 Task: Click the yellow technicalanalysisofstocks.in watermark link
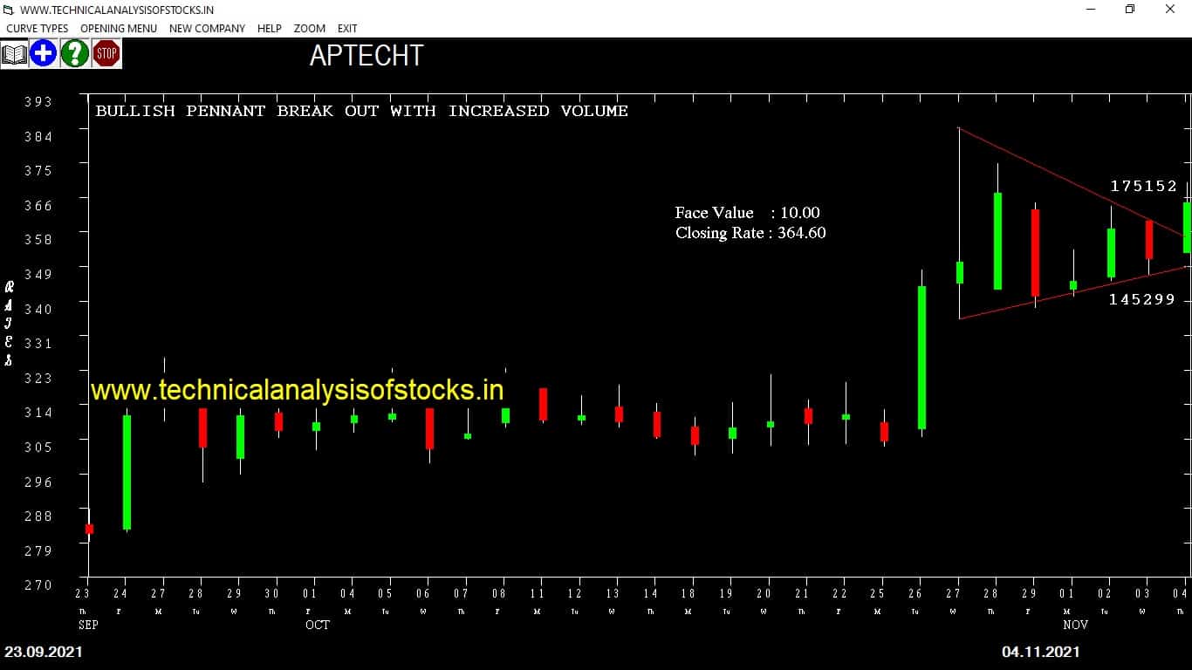tap(297, 389)
